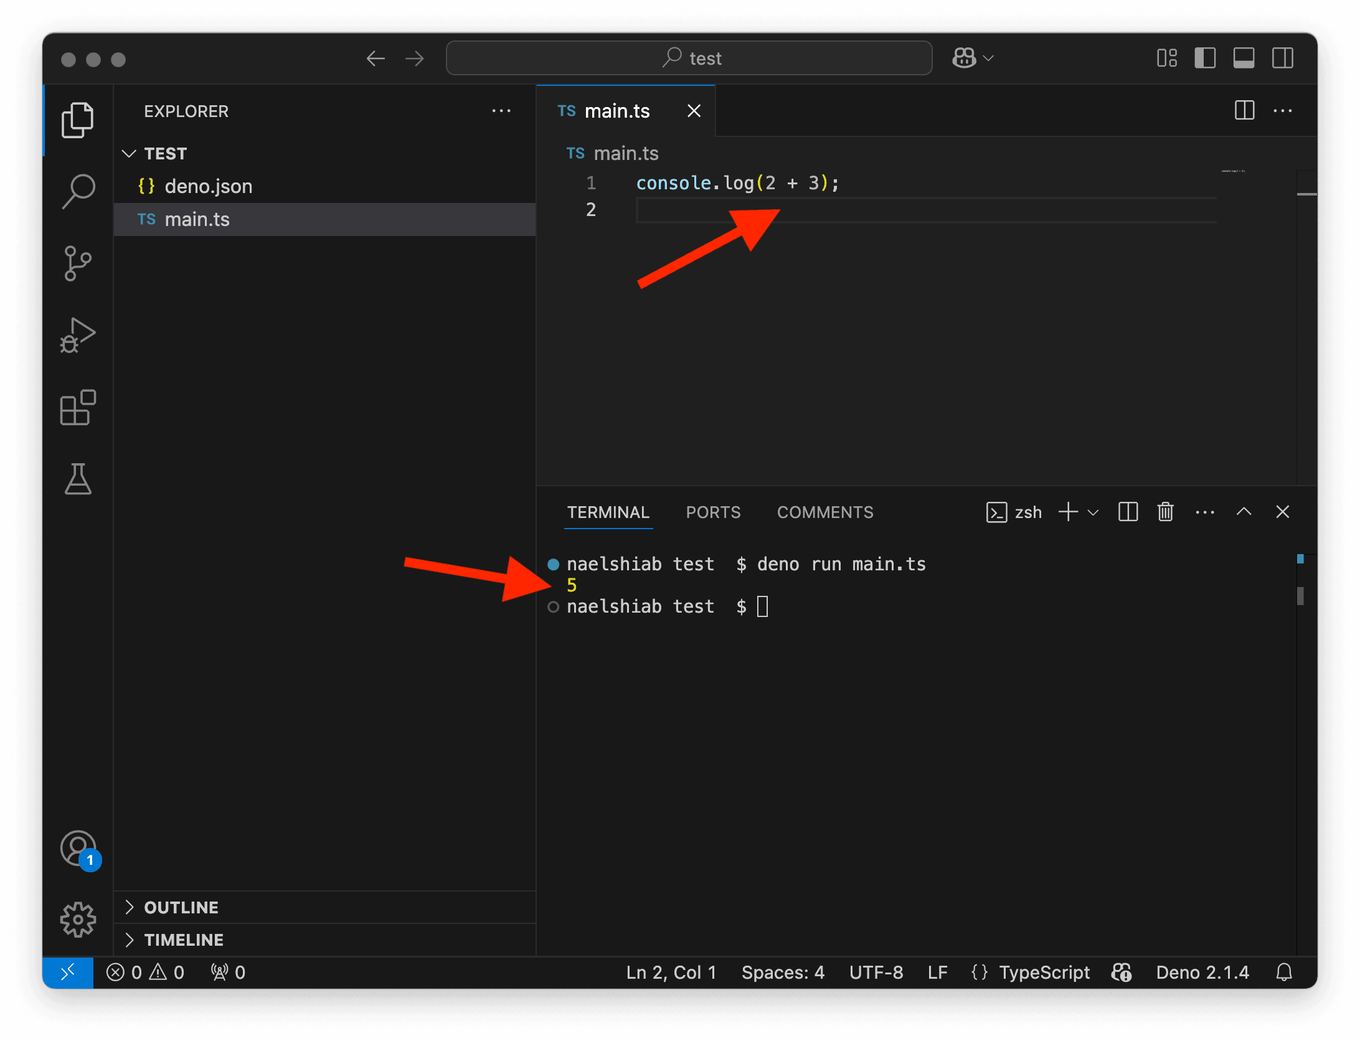Change end of line via LF
The height and width of the screenshot is (1041, 1360).
937,973
